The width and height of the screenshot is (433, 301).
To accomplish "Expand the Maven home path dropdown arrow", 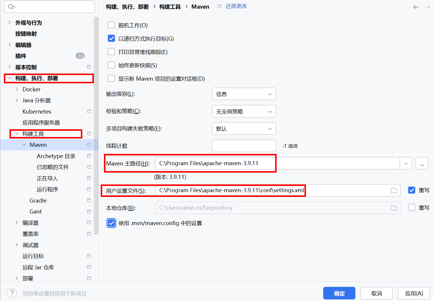I will pos(406,163).
